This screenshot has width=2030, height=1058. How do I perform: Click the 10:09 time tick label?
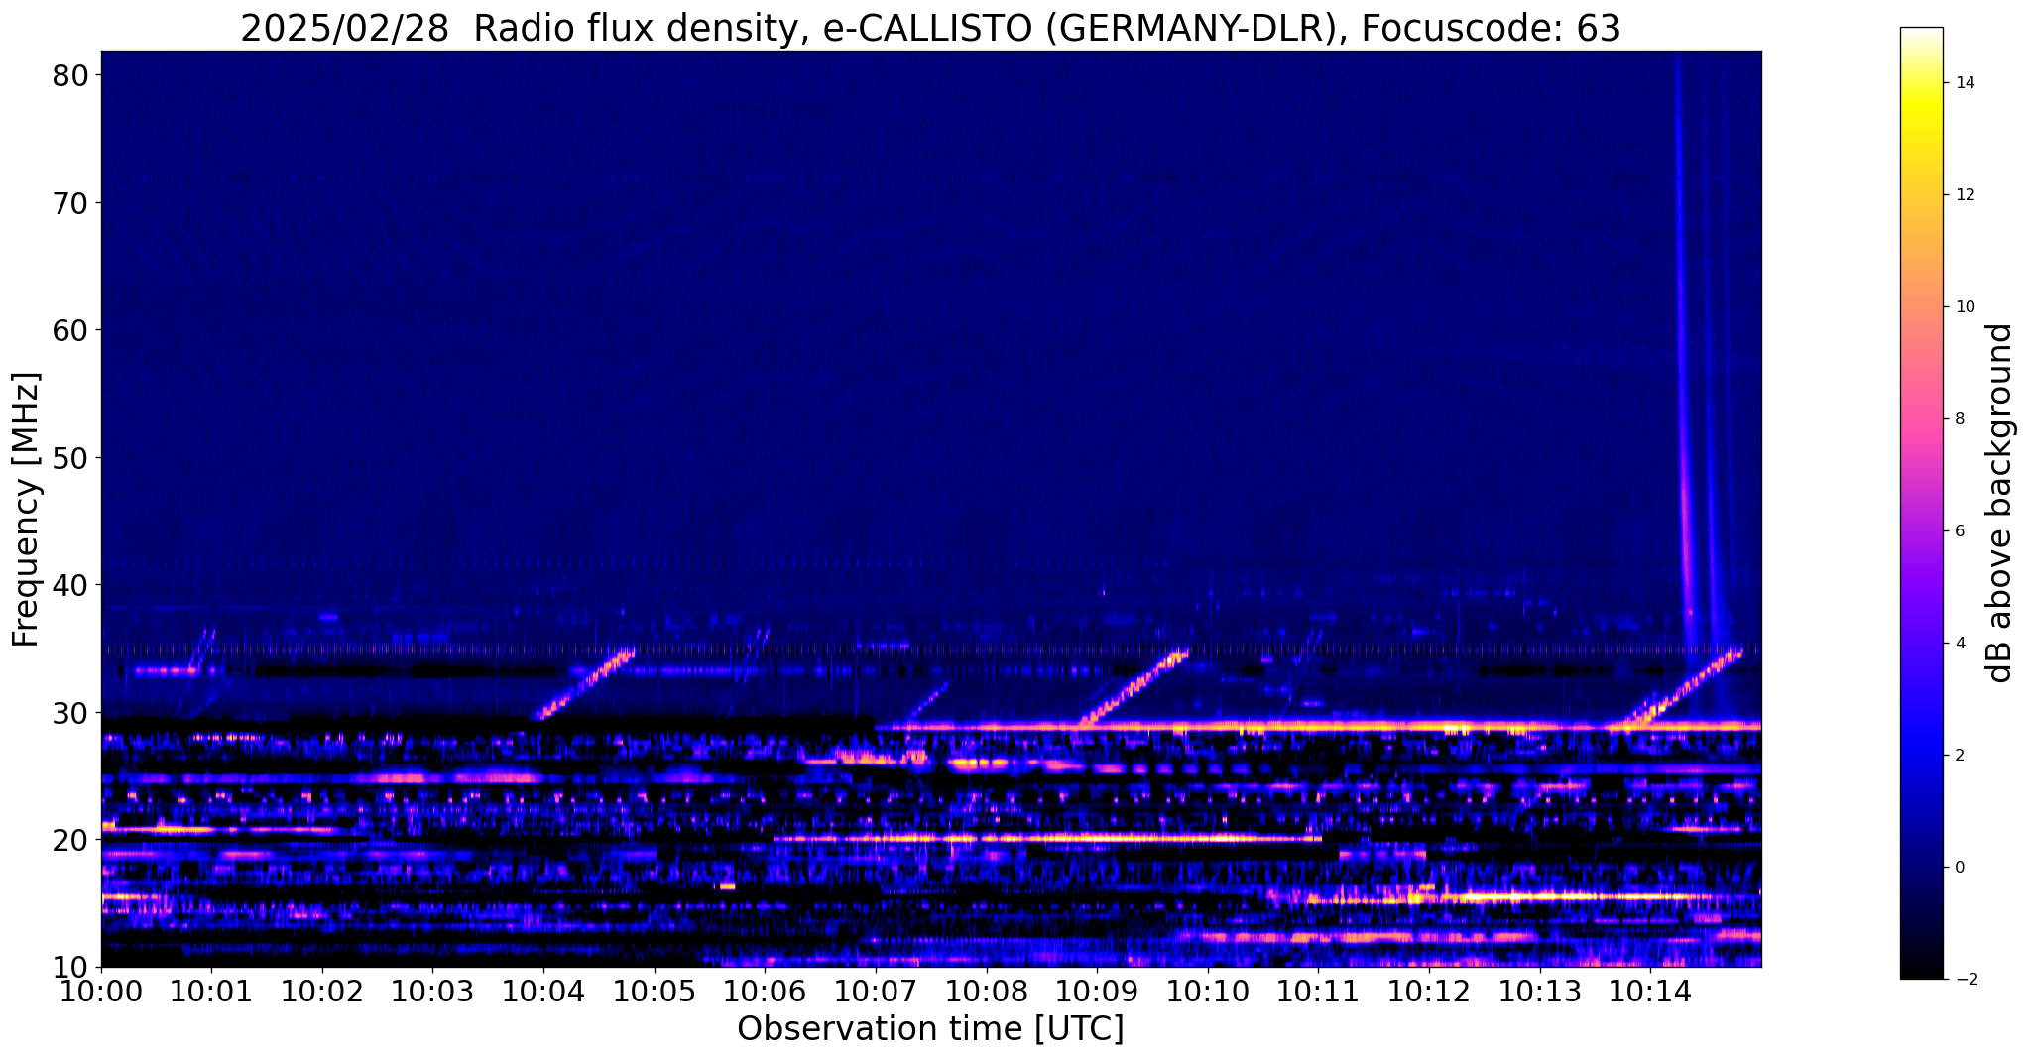point(1097,990)
